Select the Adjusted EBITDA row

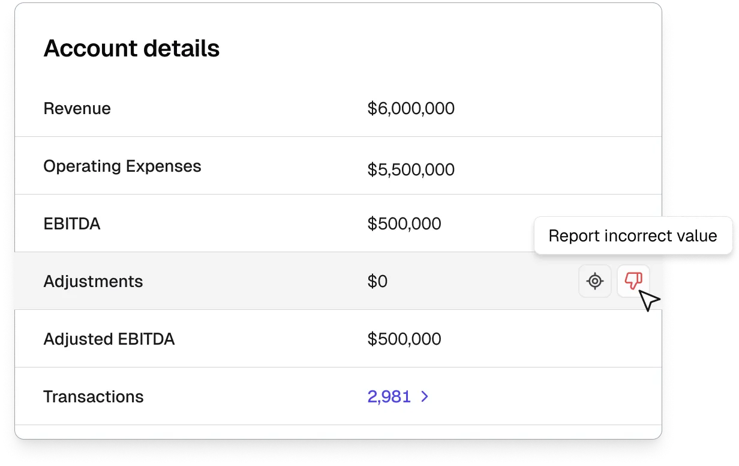click(x=240, y=338)
